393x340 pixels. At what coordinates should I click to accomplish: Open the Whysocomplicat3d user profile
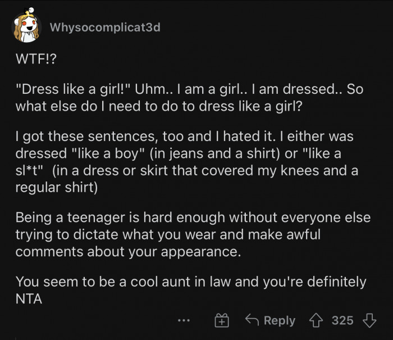[104, 28]
